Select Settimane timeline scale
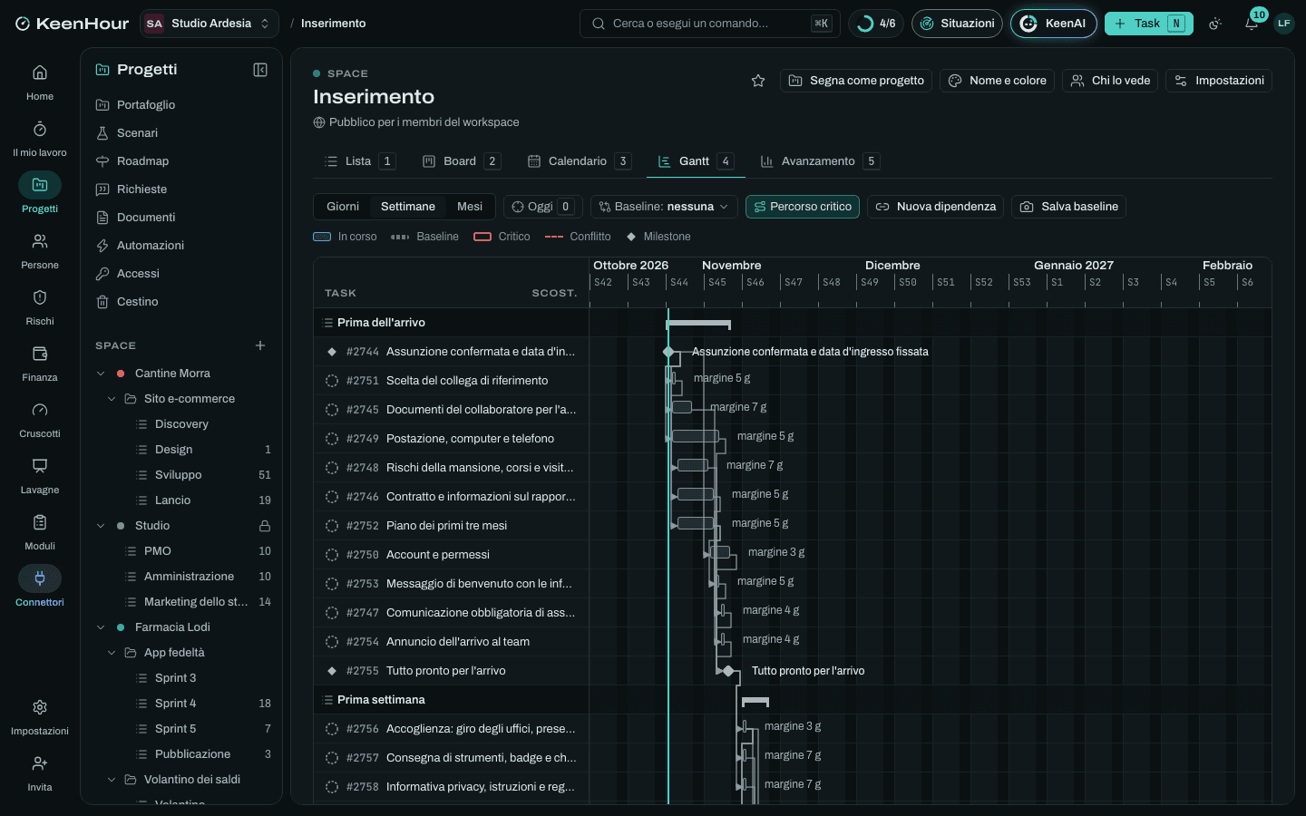The width and height of the screenshot is (1306, 816). pos(408,207)
